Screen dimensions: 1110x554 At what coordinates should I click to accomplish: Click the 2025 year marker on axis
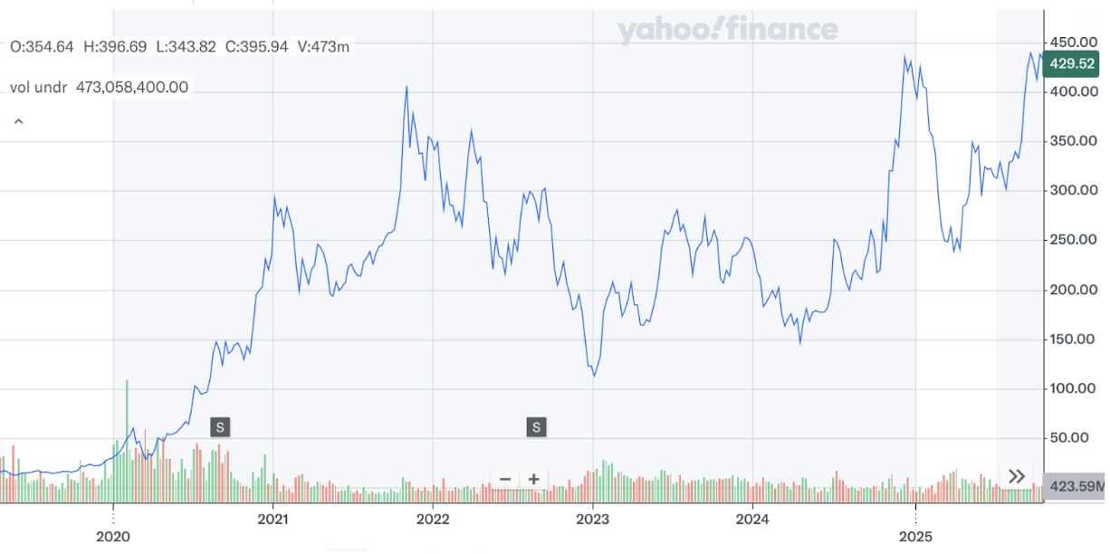pos(915,536)
